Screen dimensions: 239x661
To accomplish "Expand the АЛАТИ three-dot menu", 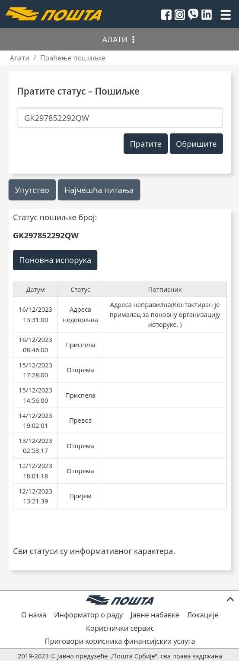I will (133, 40).
